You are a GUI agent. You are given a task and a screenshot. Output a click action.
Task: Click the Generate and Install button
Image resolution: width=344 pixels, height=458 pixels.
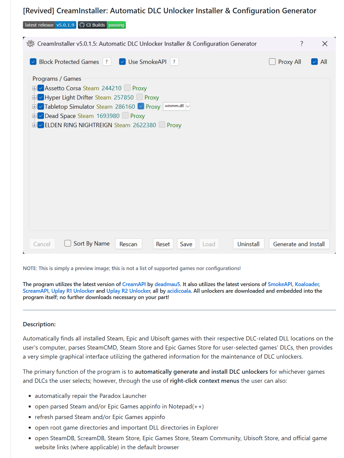click(x=299, y=244)
